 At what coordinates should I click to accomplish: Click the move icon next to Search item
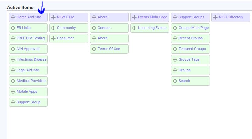(175, 81)
